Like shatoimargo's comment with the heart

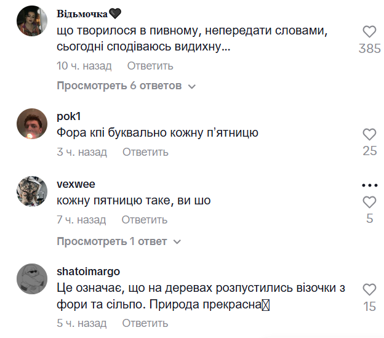point(369,289)
